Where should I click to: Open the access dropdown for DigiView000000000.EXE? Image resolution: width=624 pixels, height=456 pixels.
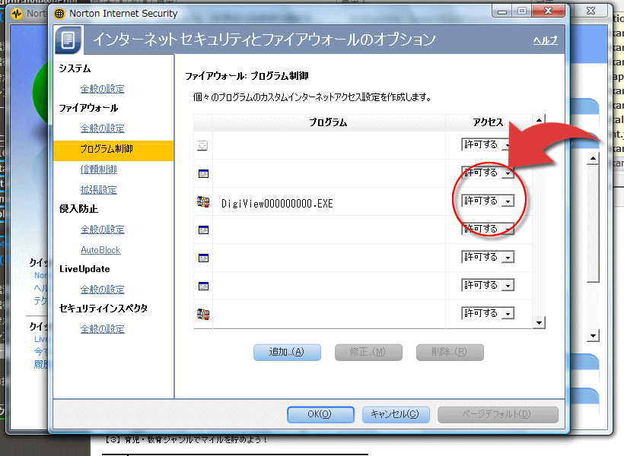(x=508, y=201)
